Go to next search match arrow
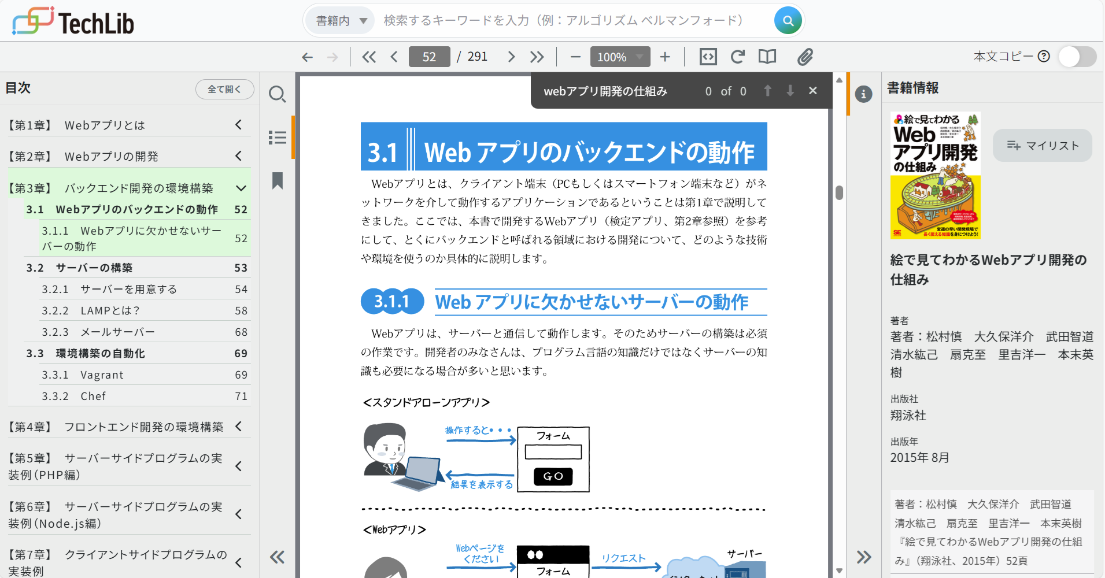This screenshot has width=1105, height=578. (x=790, y=91)
